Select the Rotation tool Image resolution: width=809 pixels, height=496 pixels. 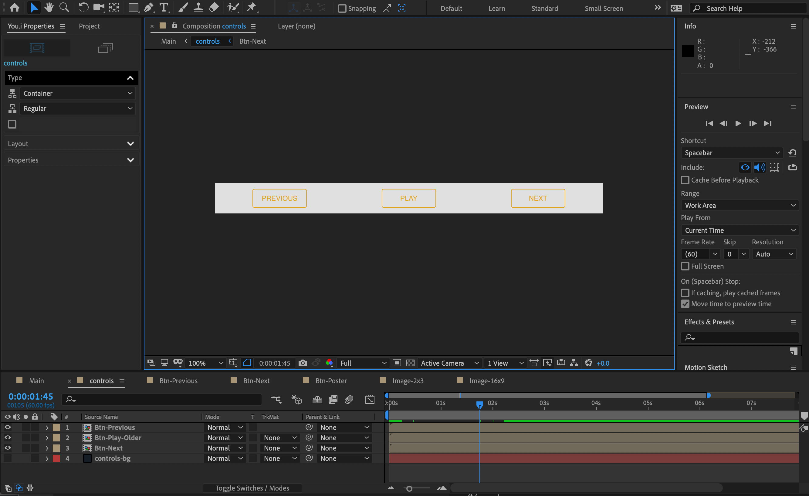[83, 8]
